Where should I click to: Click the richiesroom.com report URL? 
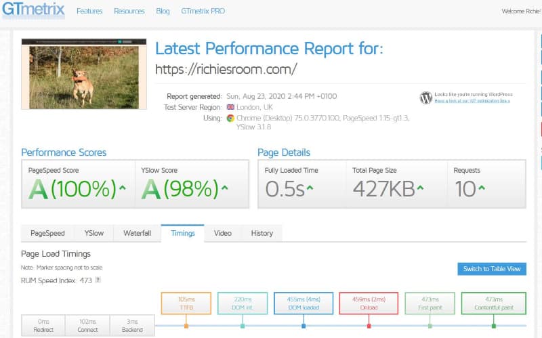point(226,69)
